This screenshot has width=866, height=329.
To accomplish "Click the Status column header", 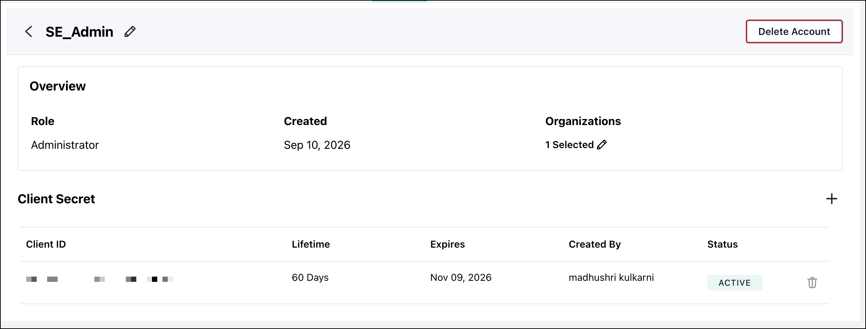I will [x=722, y=244].
